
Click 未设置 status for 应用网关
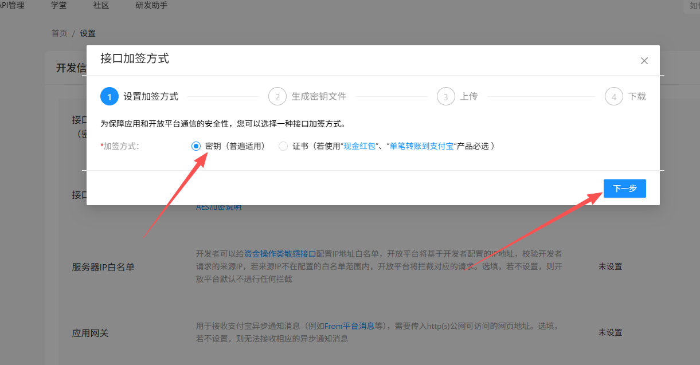click(x=610, y=332)
